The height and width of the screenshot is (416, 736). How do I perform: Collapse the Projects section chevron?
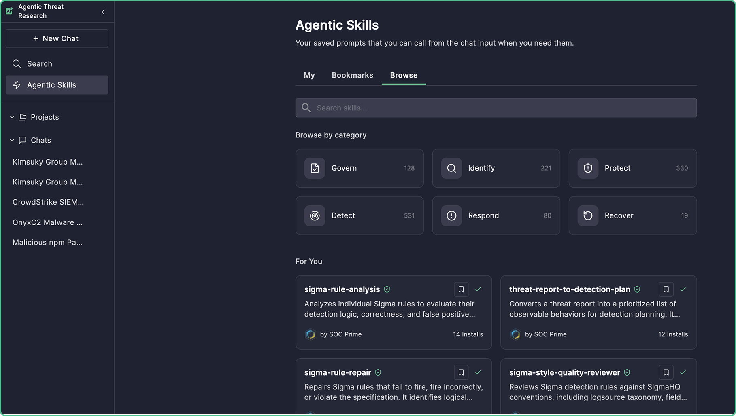(12, 117)
